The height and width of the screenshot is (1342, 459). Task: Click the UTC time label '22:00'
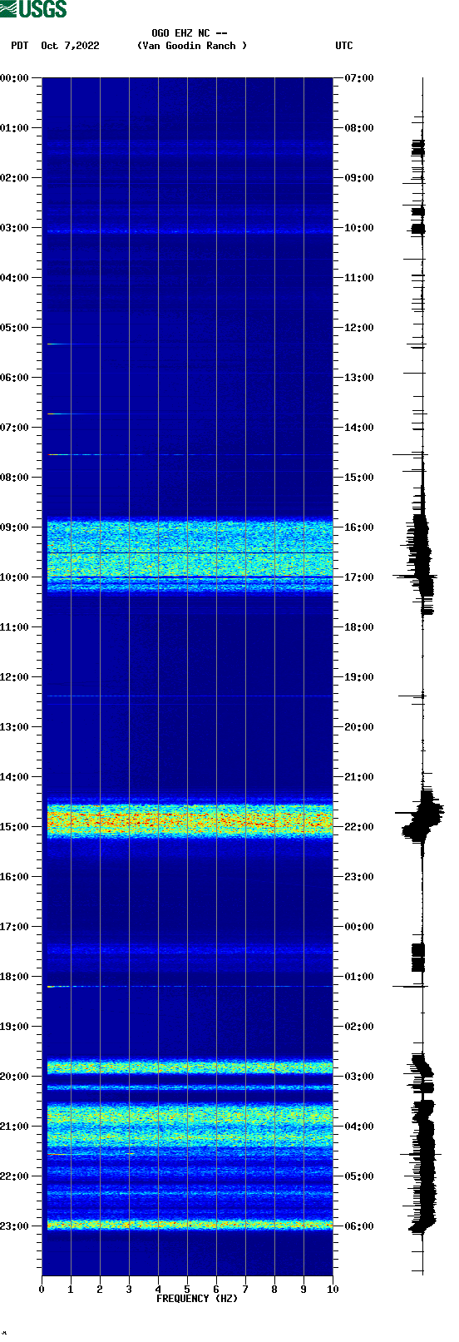tap(359, 827)
